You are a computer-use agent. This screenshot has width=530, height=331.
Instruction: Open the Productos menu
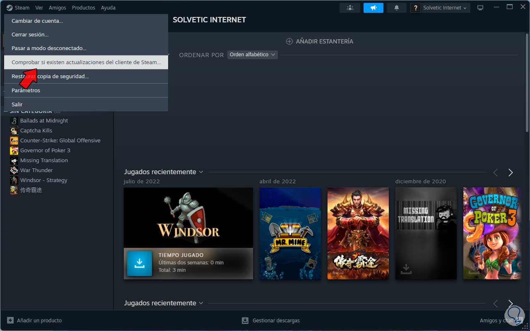(83, 7)
